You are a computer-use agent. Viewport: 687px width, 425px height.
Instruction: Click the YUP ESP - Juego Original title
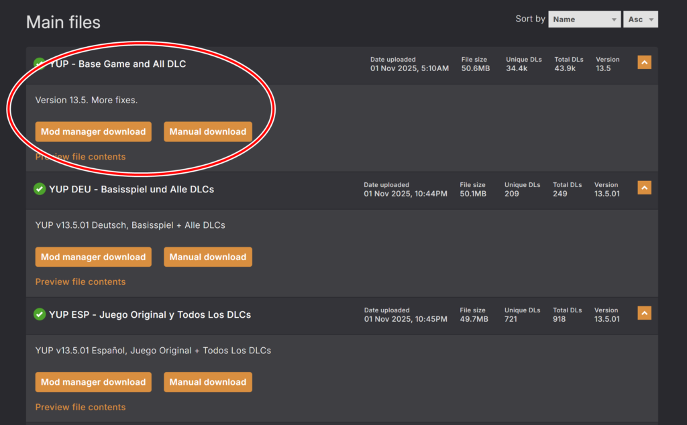tap(150, 314)
